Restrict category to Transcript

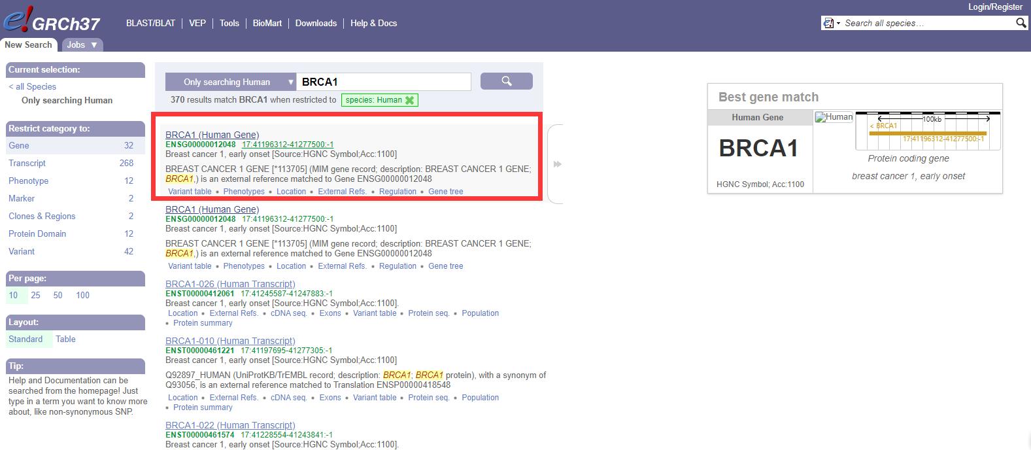(75, 163)
